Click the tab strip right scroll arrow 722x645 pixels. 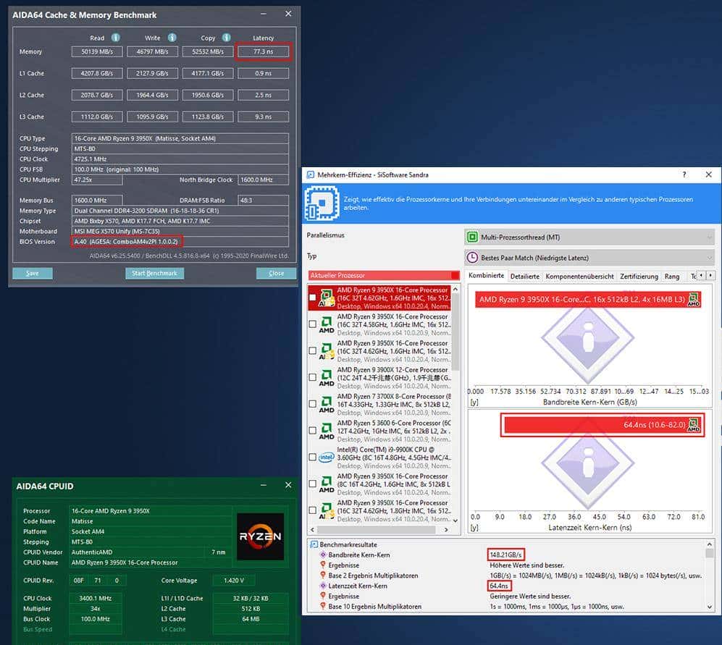pyautogui.click(x=711, y=276)
